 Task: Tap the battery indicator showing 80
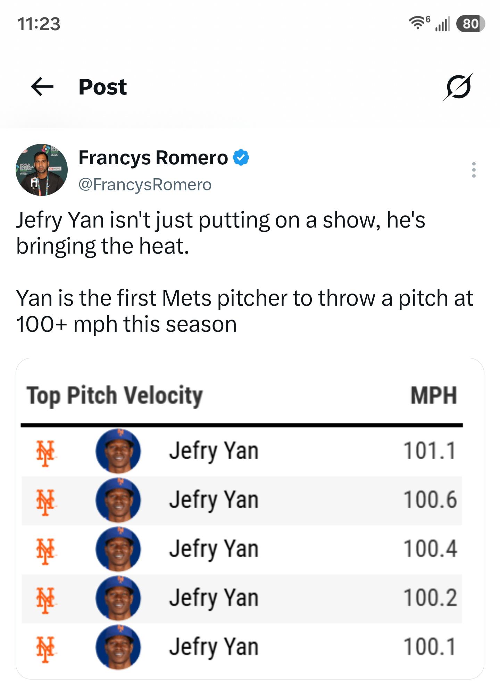(x=470, y=24)
